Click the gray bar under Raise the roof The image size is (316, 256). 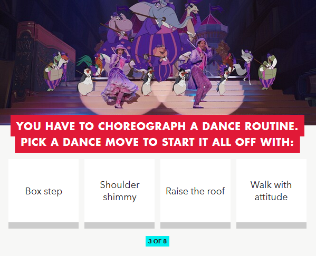195,225
